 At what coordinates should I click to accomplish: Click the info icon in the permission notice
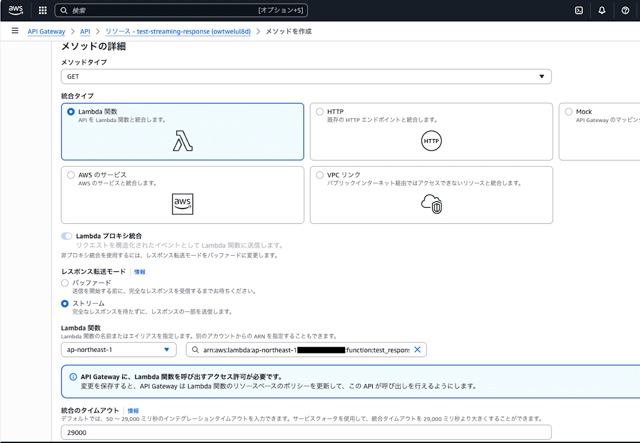click(73, 377)
